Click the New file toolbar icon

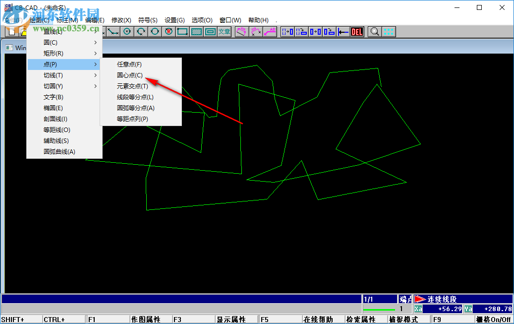point(11,31)
